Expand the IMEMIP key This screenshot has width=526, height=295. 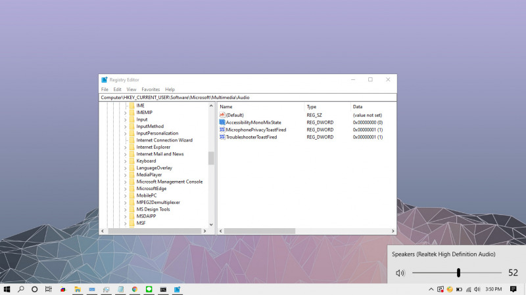coord(125,113)
